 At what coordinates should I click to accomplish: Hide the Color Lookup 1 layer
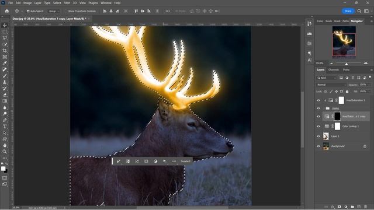(x=318, y=126)
